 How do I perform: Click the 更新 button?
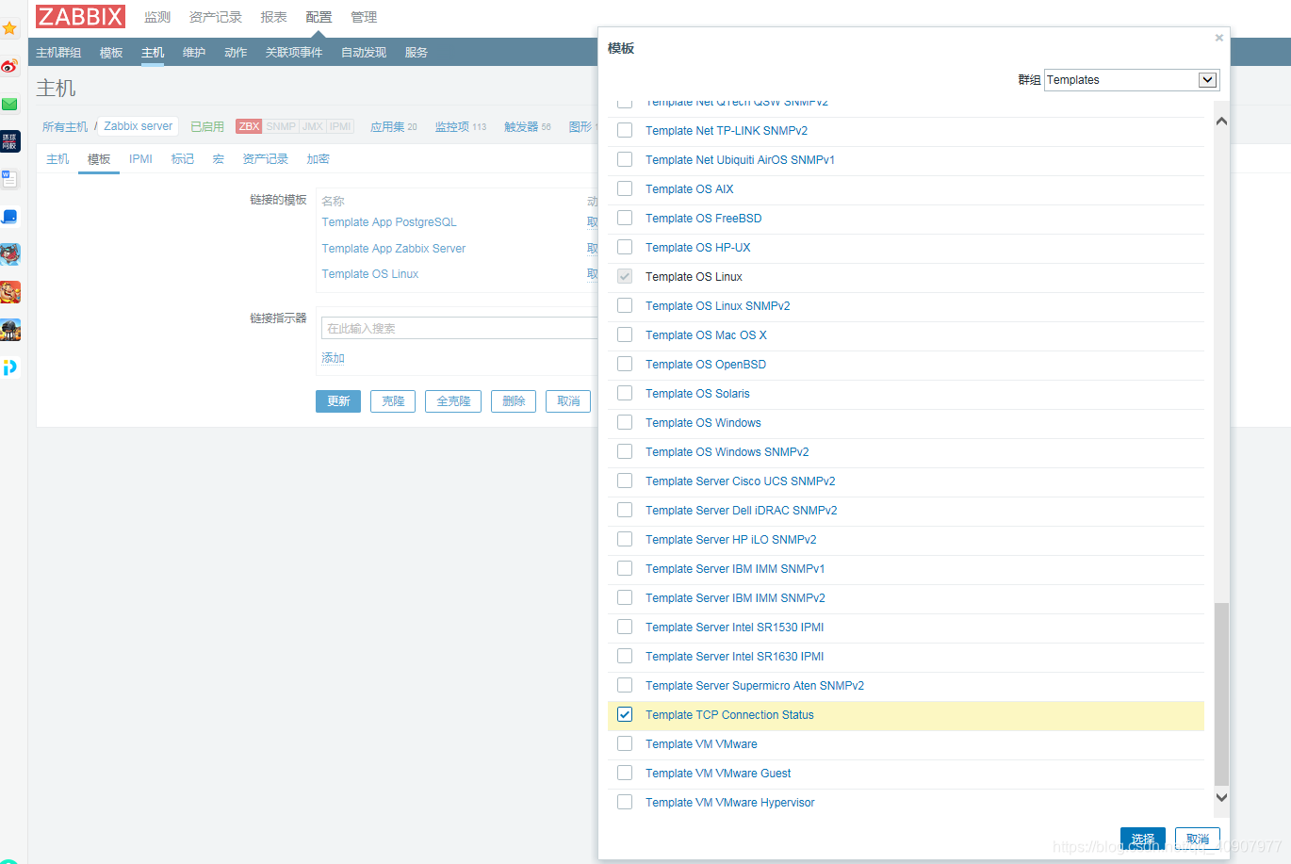(x=338, y=401)
